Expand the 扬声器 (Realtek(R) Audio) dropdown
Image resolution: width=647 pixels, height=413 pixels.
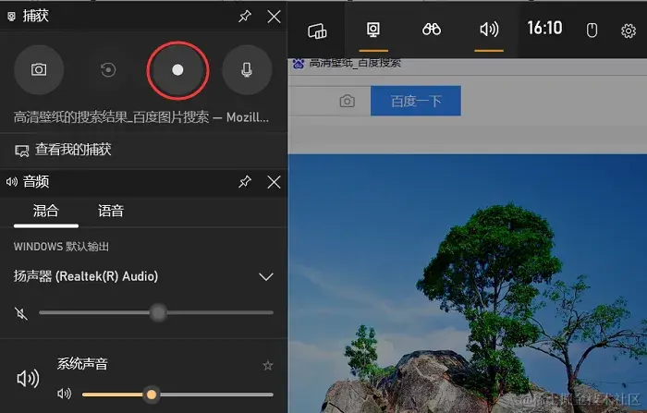266,276
